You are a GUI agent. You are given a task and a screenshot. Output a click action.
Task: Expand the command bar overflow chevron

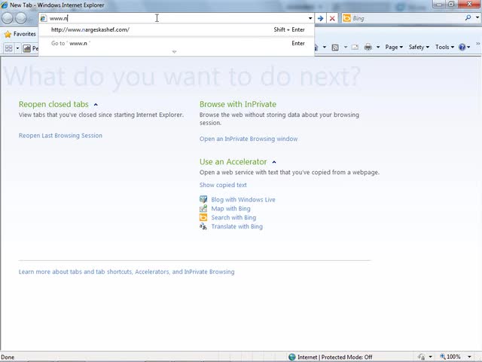pyautogui.click(x=477, y=44)
